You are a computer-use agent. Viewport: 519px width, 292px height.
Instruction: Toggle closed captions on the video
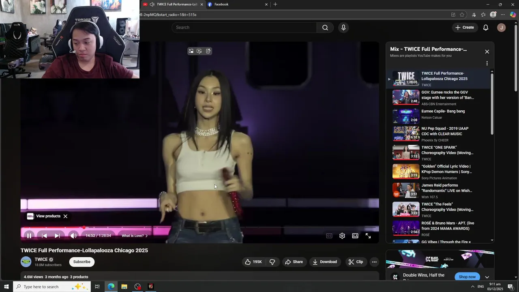pyautogui.click(x=329, y=236)
